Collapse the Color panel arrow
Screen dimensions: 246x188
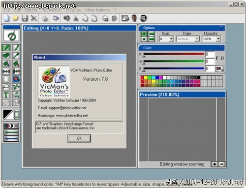[x=221, y=48]
